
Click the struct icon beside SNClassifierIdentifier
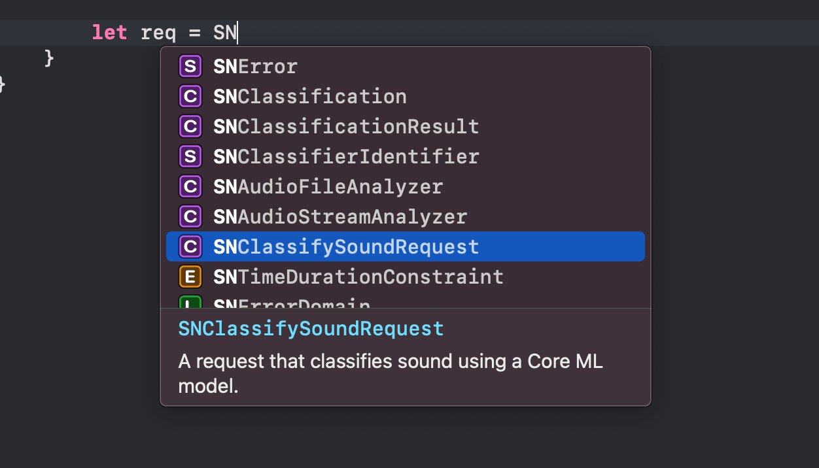pyautogui.click(x=190, y=156)
